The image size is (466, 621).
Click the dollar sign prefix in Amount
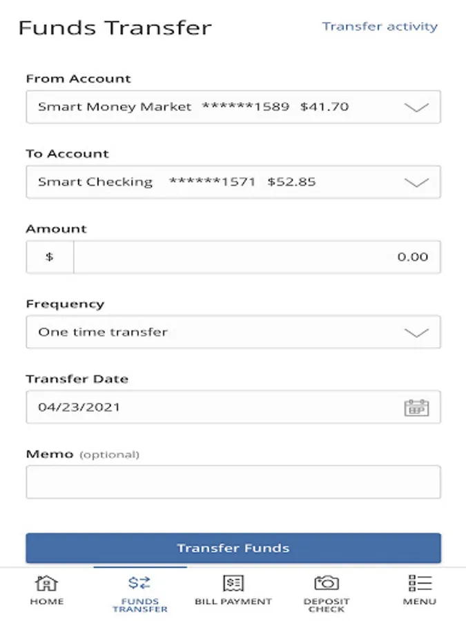click(50, 257)
